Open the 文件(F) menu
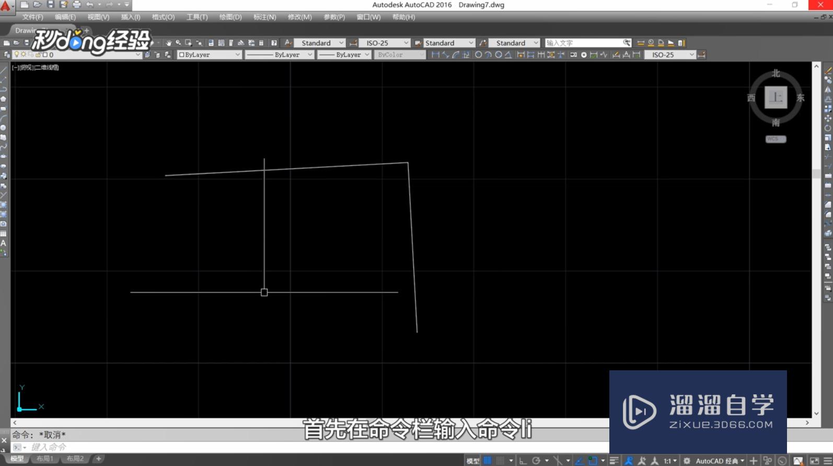 coord(33,17)
